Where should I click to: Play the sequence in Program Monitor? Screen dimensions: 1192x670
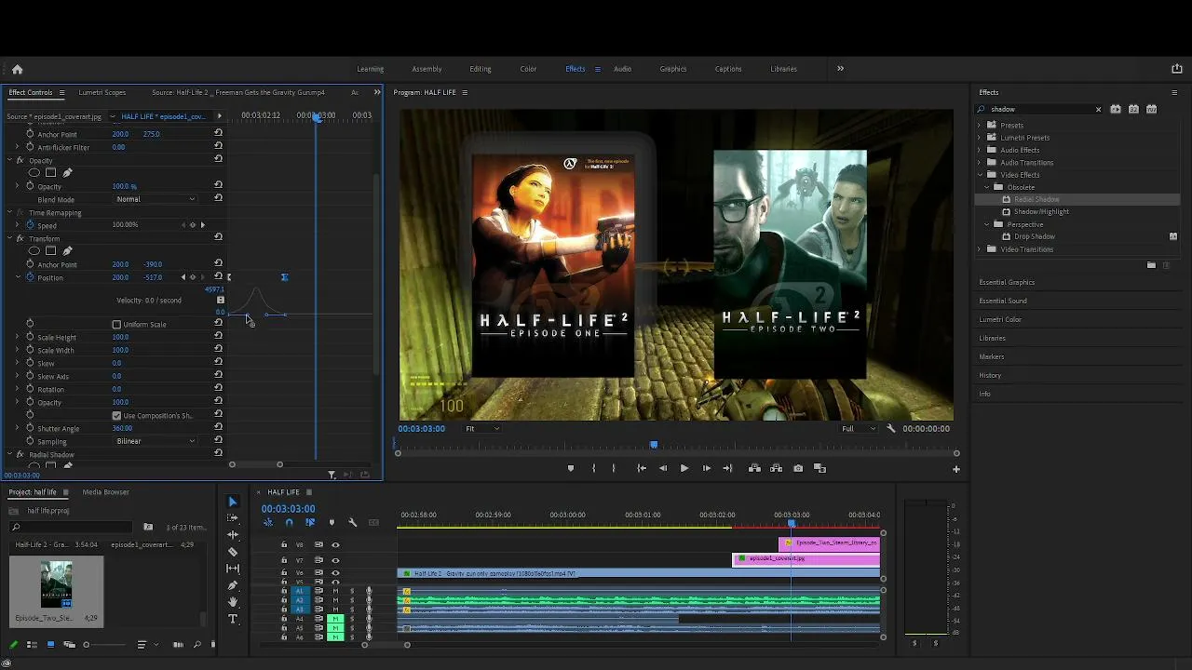pos(684,468)
